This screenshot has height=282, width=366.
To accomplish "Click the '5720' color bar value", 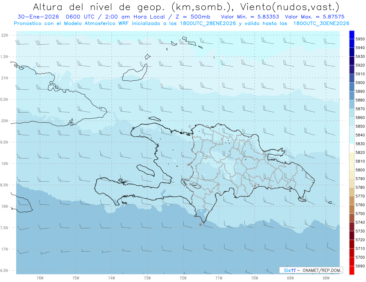I will pos(360,240).
